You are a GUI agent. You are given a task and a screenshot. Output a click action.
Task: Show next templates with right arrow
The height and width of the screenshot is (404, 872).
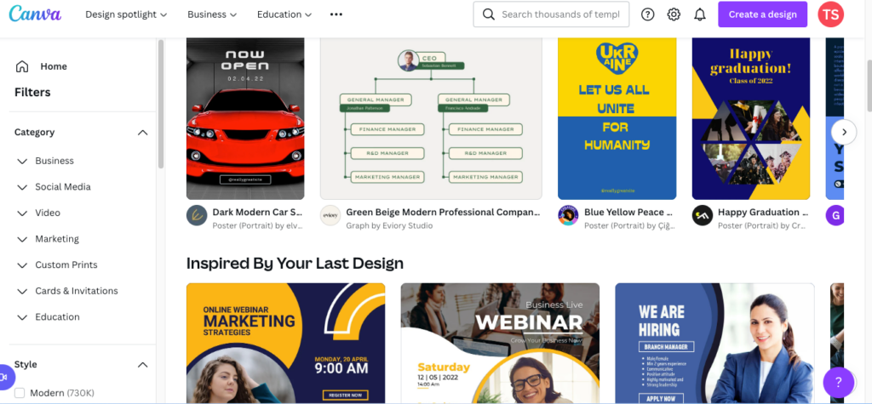click(844, 133)
